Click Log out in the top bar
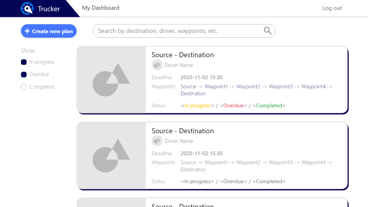The image size is (368, 207). click(x=332, y=8)
